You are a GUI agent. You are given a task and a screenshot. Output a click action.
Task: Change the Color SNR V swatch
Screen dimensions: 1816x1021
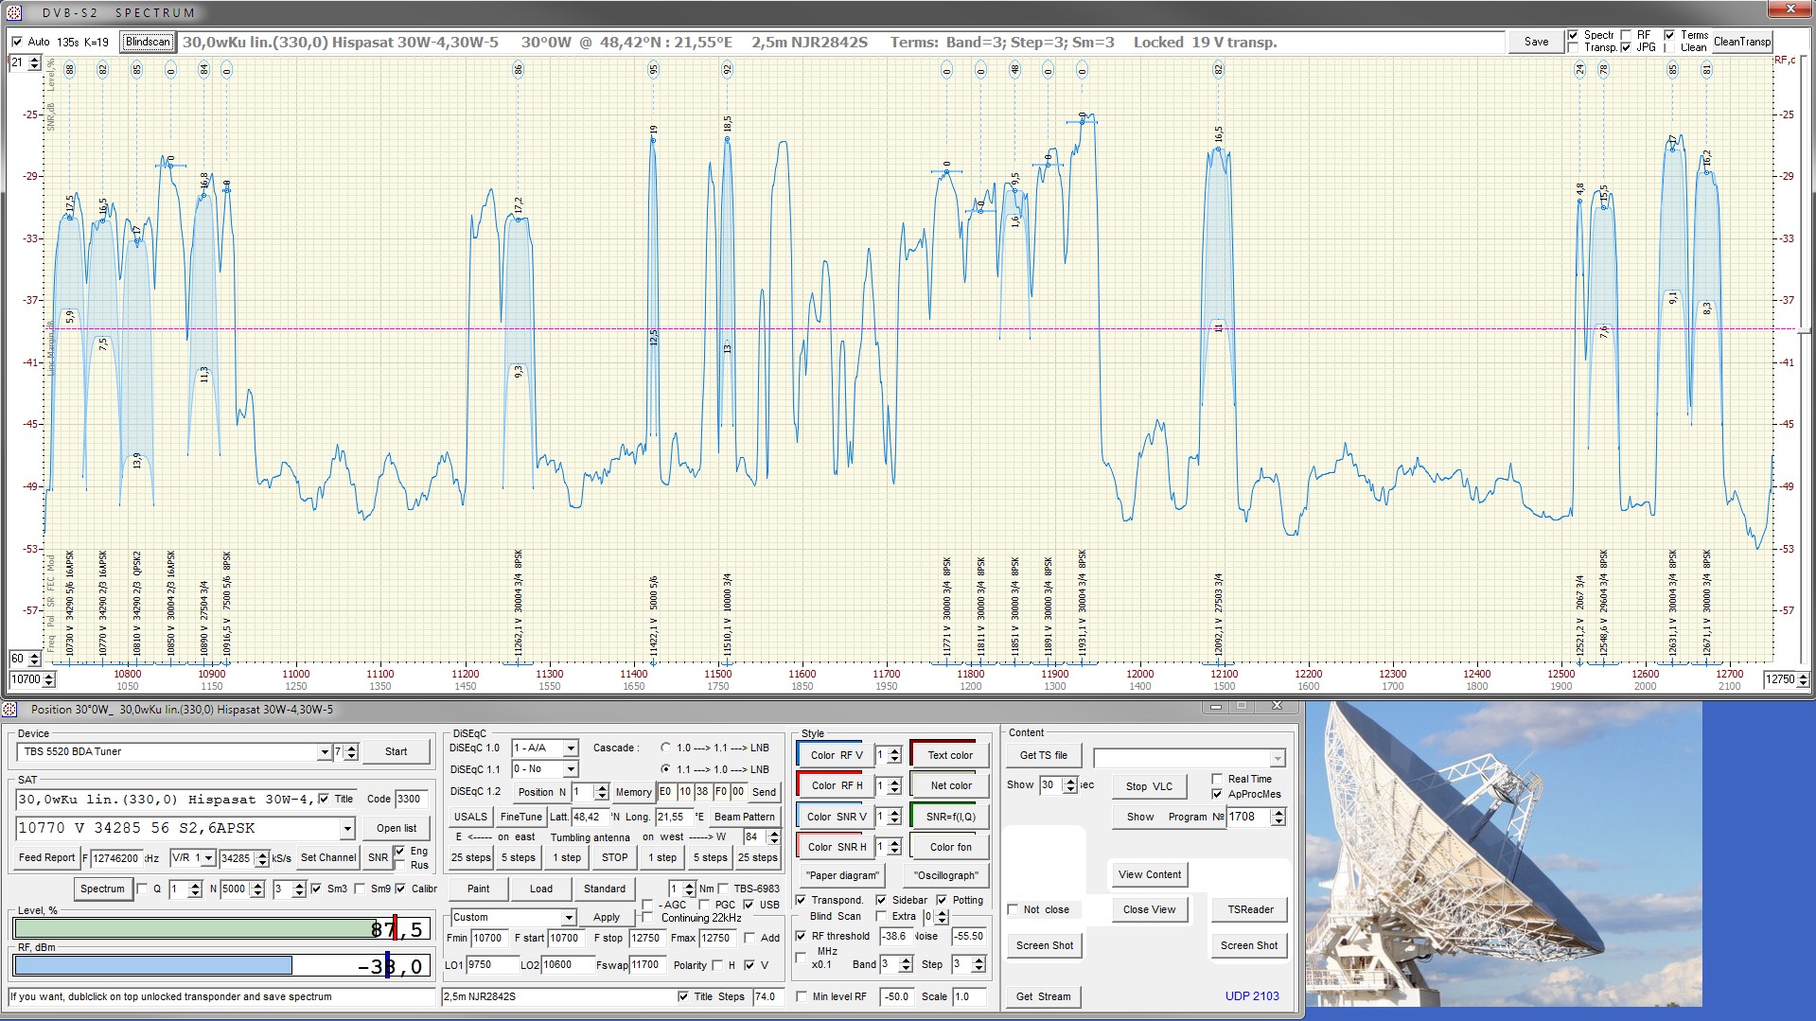[837, 817]
